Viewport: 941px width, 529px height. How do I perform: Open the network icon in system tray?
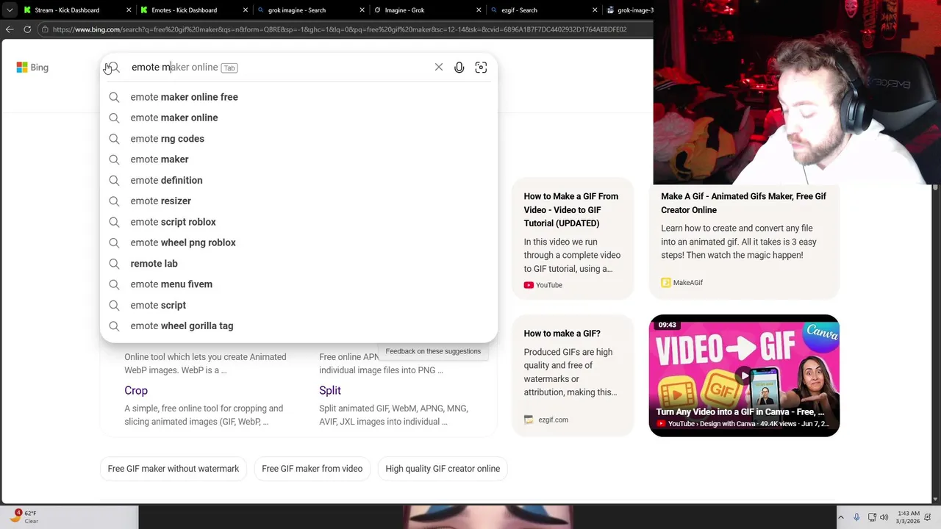(x=872, y=517)
